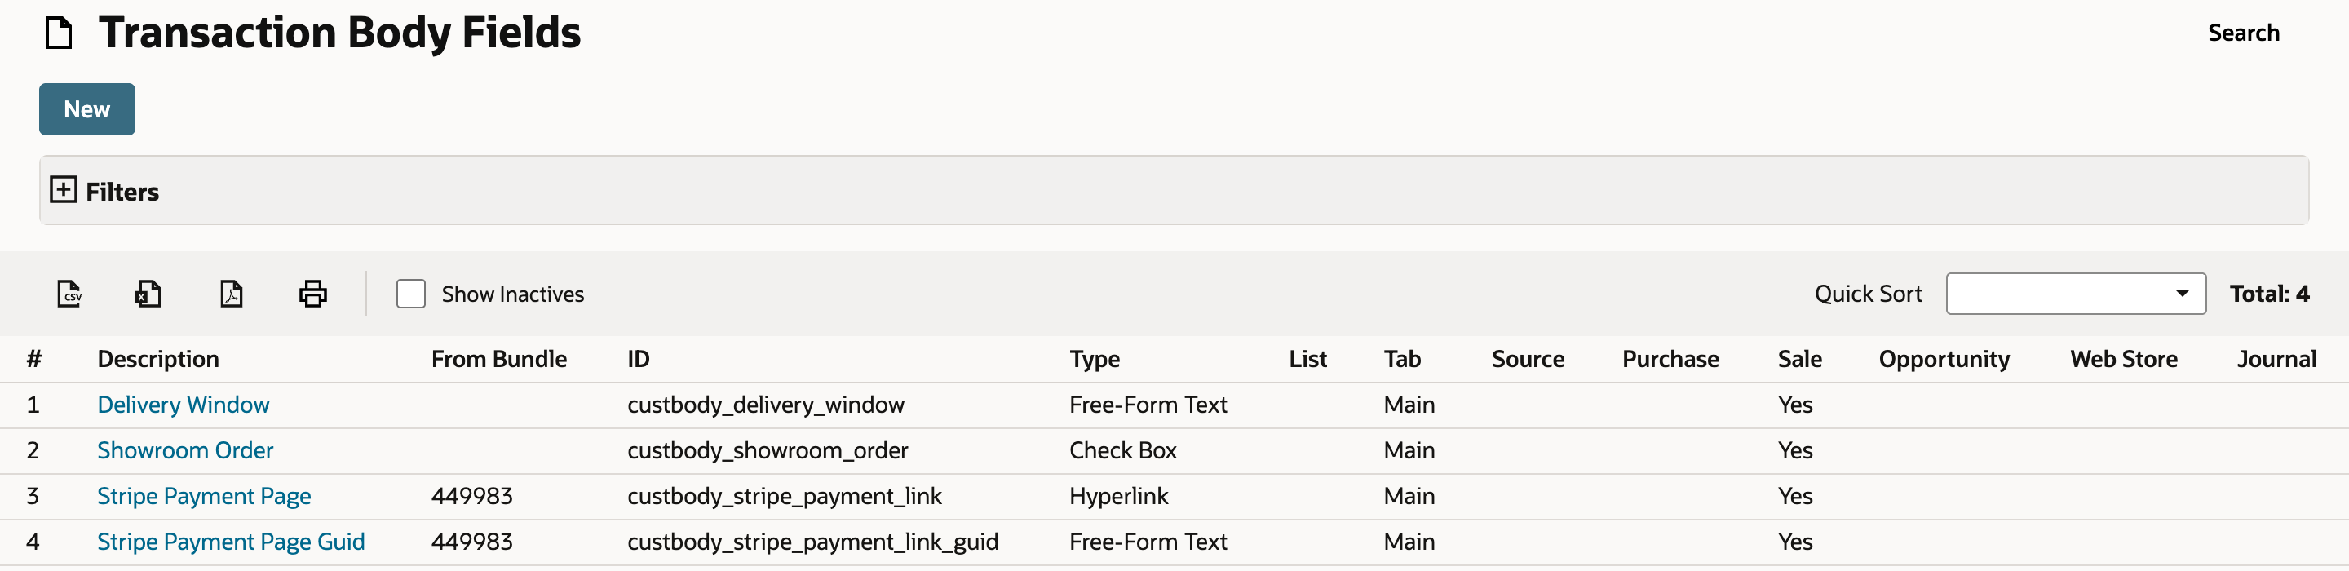This screenshot has height=571, width=2349.
Task: Click the Total: 4 count
Action: 2269,294
